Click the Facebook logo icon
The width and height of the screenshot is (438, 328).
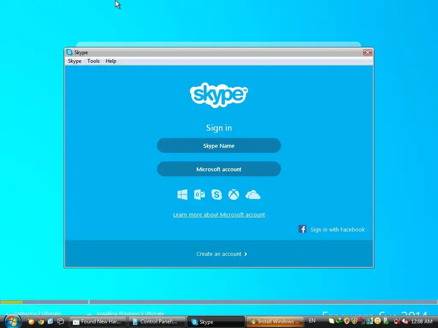[302, 229]
